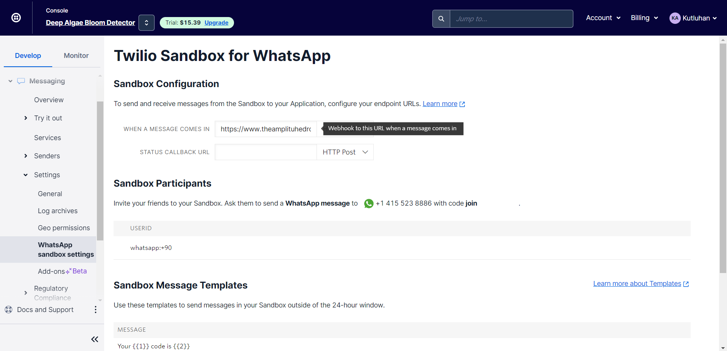Switch to the Monitor tab
The height and width of the screenshot is (351, 727).
coord(76,55)
